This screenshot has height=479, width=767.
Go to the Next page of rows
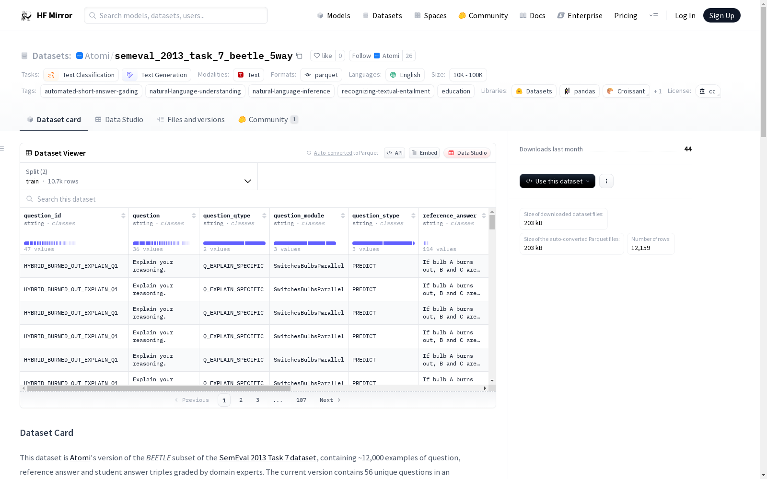[x=330, y=400]
